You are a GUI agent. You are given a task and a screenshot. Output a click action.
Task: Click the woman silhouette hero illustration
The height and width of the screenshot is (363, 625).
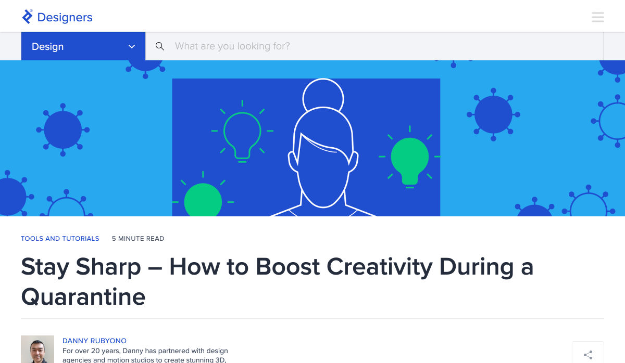click(x=323, y=151)
